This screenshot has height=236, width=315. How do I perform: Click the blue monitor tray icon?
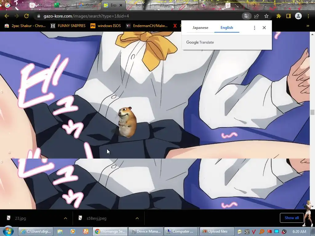(277, 232)
